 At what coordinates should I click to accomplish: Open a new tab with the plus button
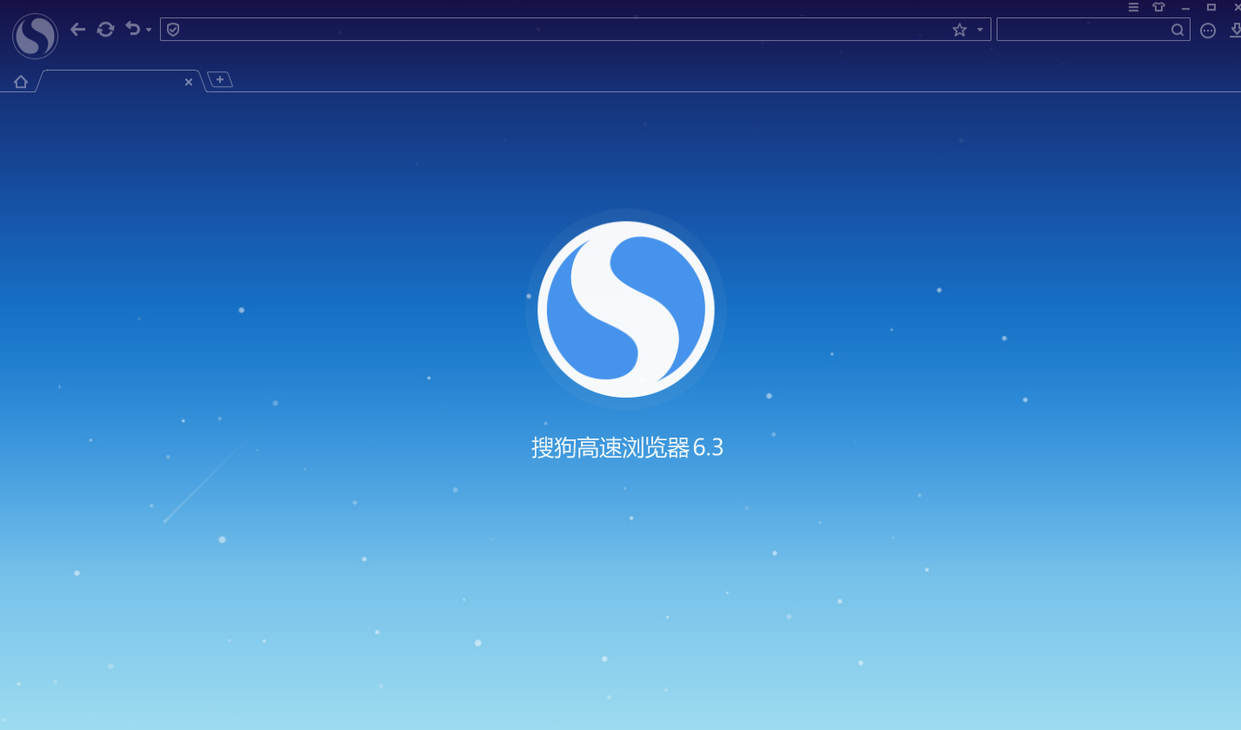click(x=220, y=79)
